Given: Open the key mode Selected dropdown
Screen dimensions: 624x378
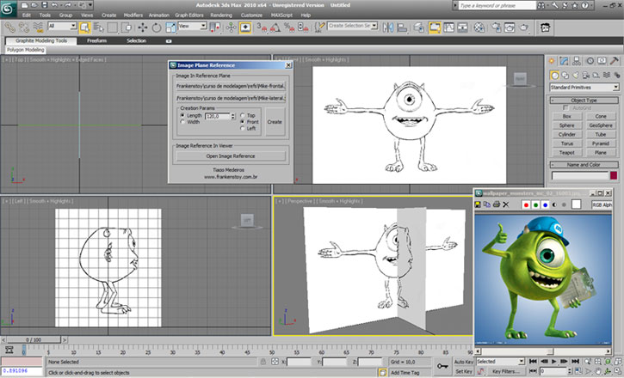Looking at the screenshot, I should [x=501, y=362].
